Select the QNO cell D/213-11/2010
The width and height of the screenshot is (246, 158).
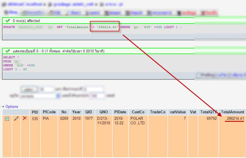pyautogui.click(x=103, y=121)
